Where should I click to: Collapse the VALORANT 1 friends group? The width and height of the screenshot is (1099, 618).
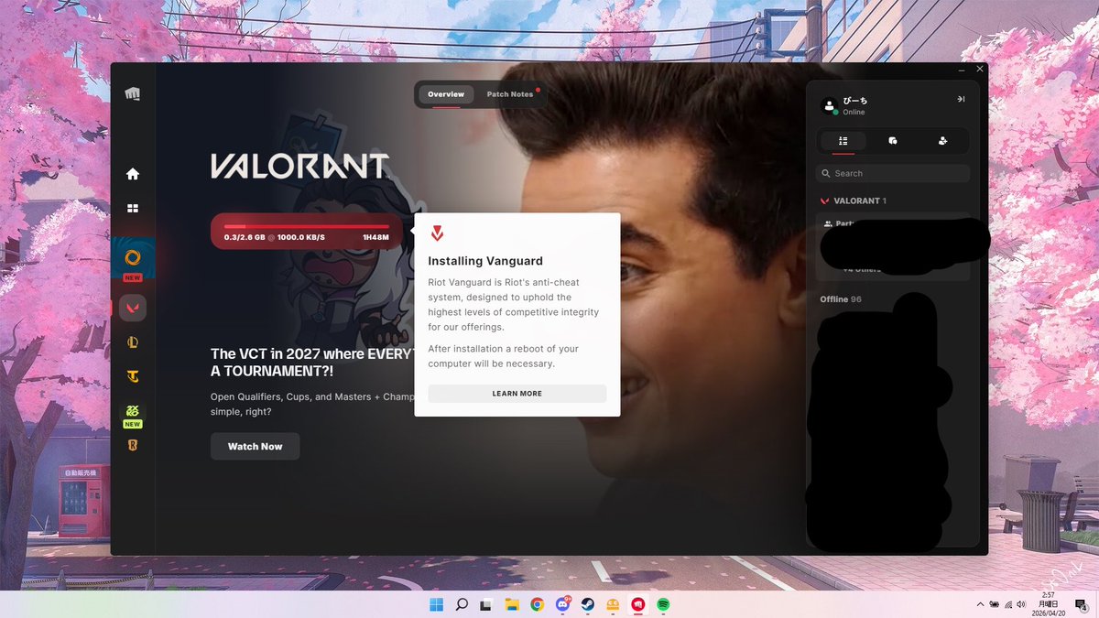click(853, 201)
